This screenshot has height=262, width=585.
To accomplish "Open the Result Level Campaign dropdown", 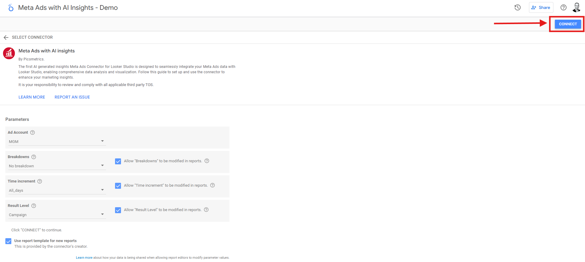I will (x=57, y=215).
